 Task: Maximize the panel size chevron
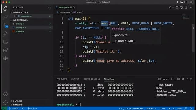coord(187,79)
